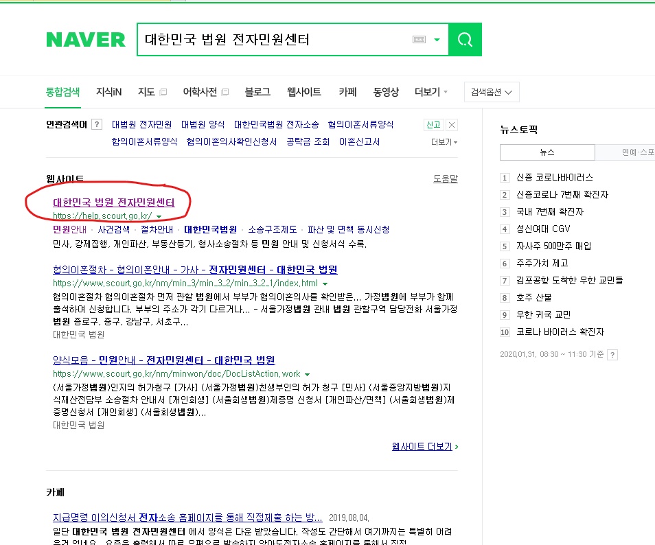Open the on-screen keyboard icon in search box
The width and height of the screenshot is (655, 545).
pyautogui.click(x=419, y=40)
